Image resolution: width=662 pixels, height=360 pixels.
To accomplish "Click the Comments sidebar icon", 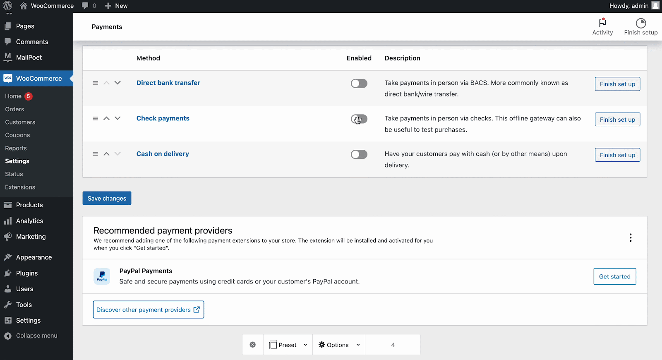I will pyautogui.click(x=8, y=42).
